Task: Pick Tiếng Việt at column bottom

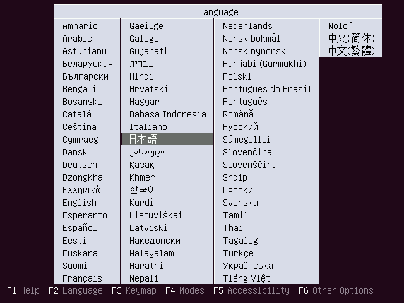Action: coord(246,278)
